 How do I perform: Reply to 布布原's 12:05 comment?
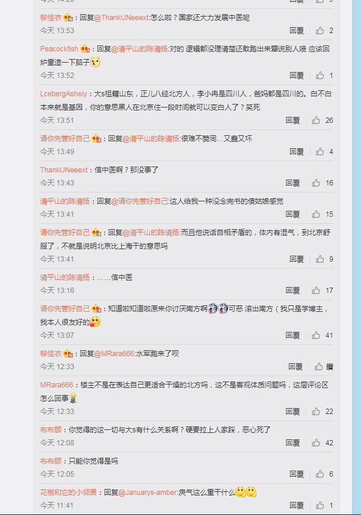click(297, 474)
